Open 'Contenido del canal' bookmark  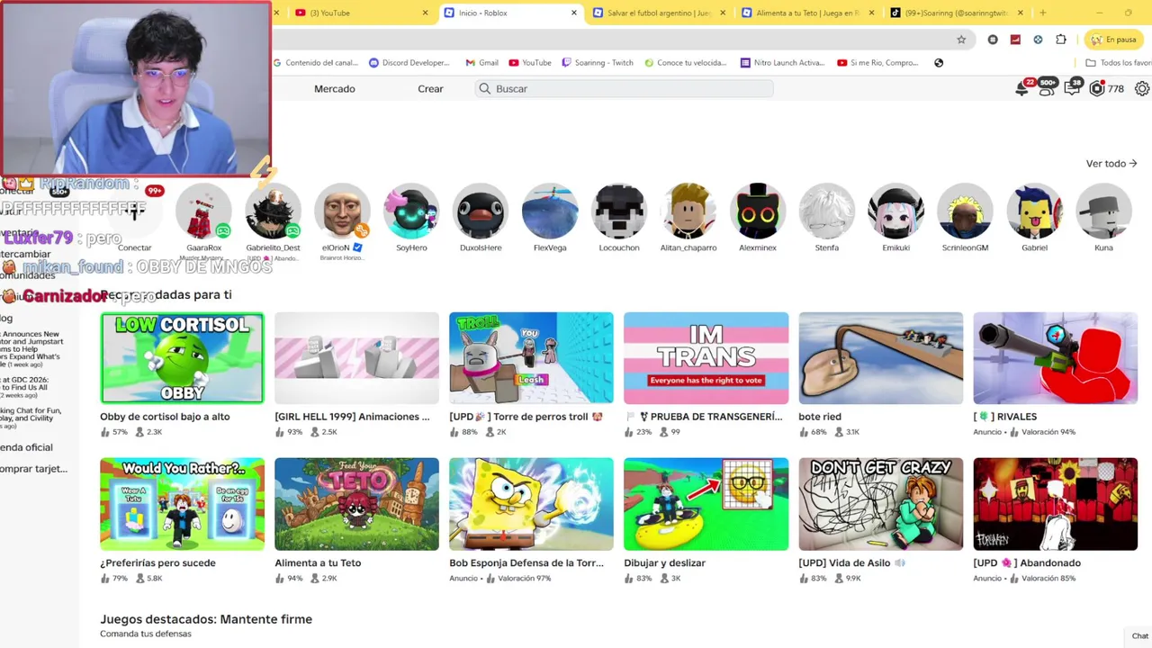click(315, 63)
